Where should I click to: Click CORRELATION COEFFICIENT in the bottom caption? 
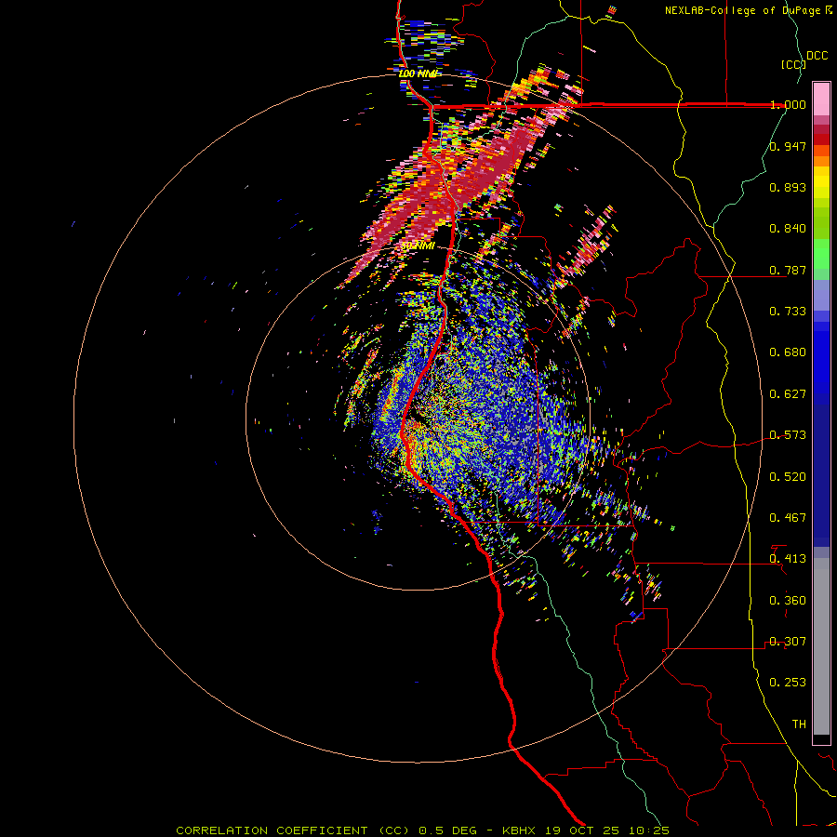272,830
